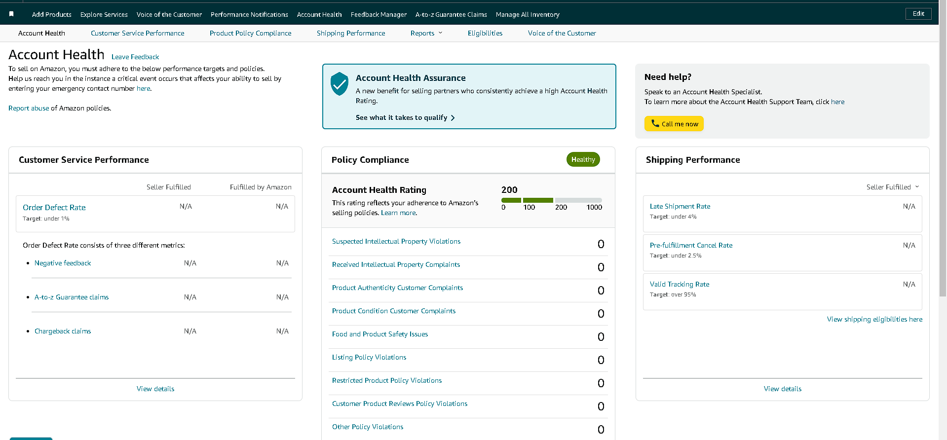Click the N/A value for Late Shipment Rate
Image resolution: width=947 pixels, height=440 pixels.
pos(909,206)
